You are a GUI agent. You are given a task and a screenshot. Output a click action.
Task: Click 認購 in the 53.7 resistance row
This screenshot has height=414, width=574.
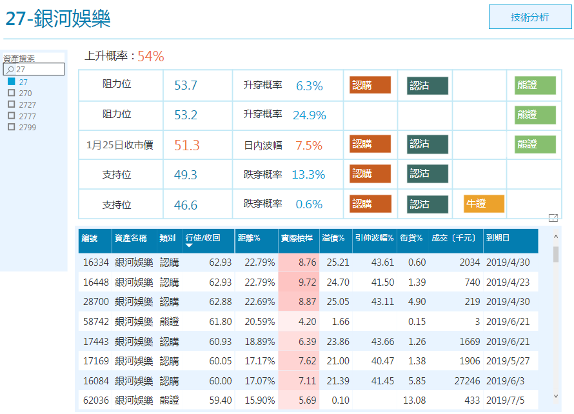point(370,85)
